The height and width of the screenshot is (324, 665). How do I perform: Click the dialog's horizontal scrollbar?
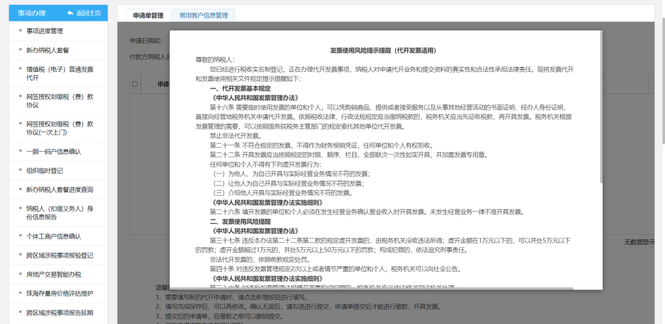pyautogui.click(x=371, y=288)
